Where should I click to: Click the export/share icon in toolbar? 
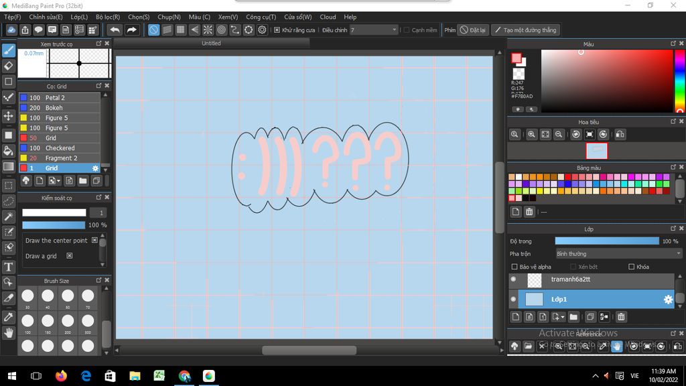click(25, 29)
